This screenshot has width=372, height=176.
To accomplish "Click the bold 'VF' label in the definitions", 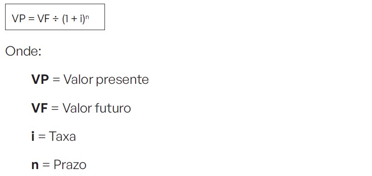I will click(x=39, y=108).
